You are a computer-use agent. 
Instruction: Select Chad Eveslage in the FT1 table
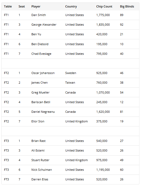pos(41,54)
